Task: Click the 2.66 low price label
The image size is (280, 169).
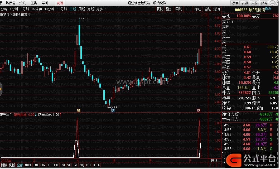Action: [114, 108]
